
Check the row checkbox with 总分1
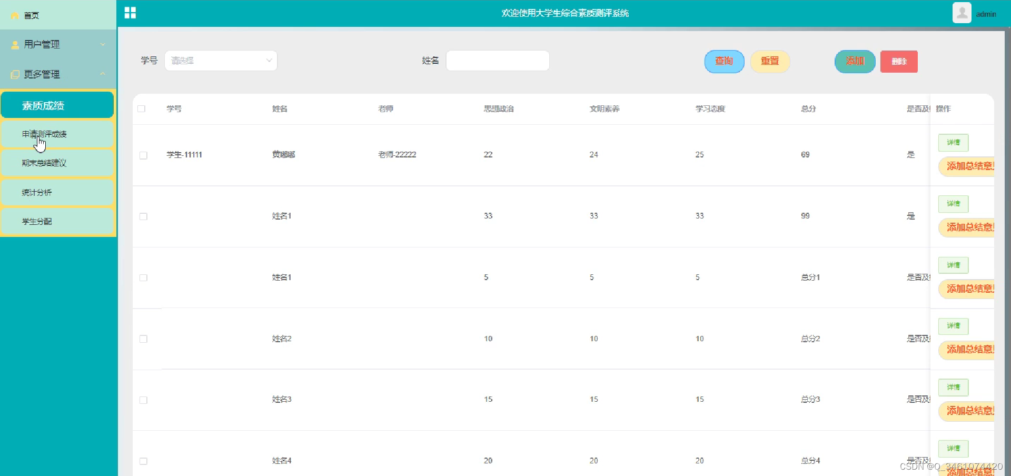(143, 277)
